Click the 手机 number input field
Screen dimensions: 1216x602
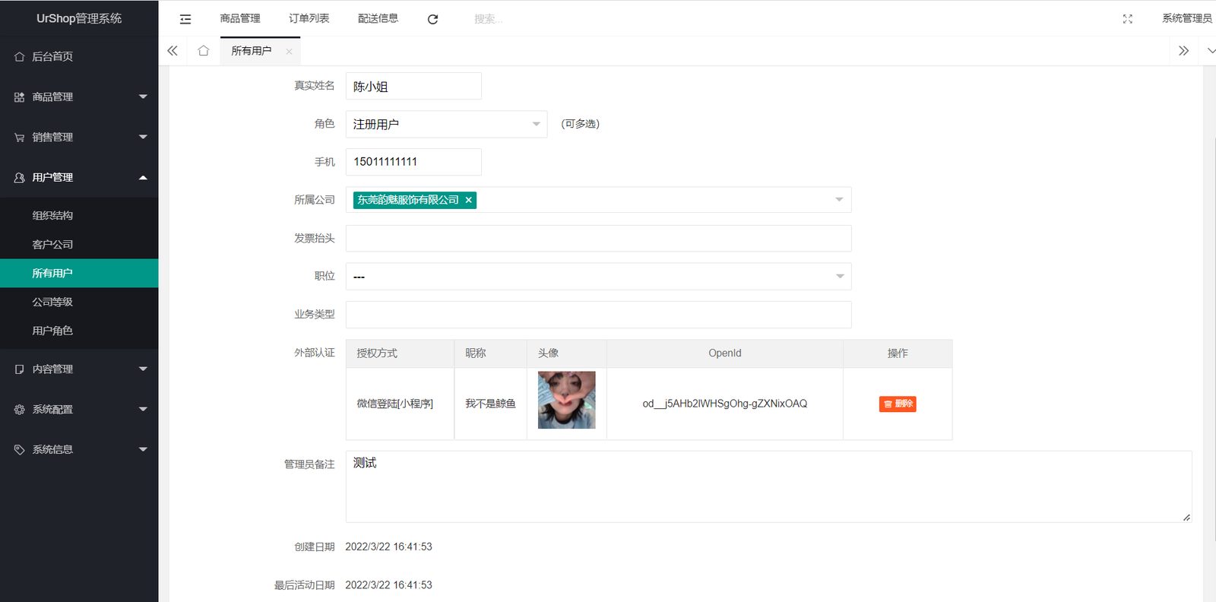[x=413, y=162]
